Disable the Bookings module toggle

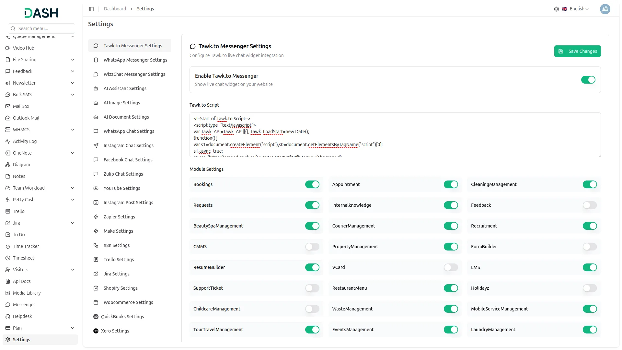click(x=312, y=184)
